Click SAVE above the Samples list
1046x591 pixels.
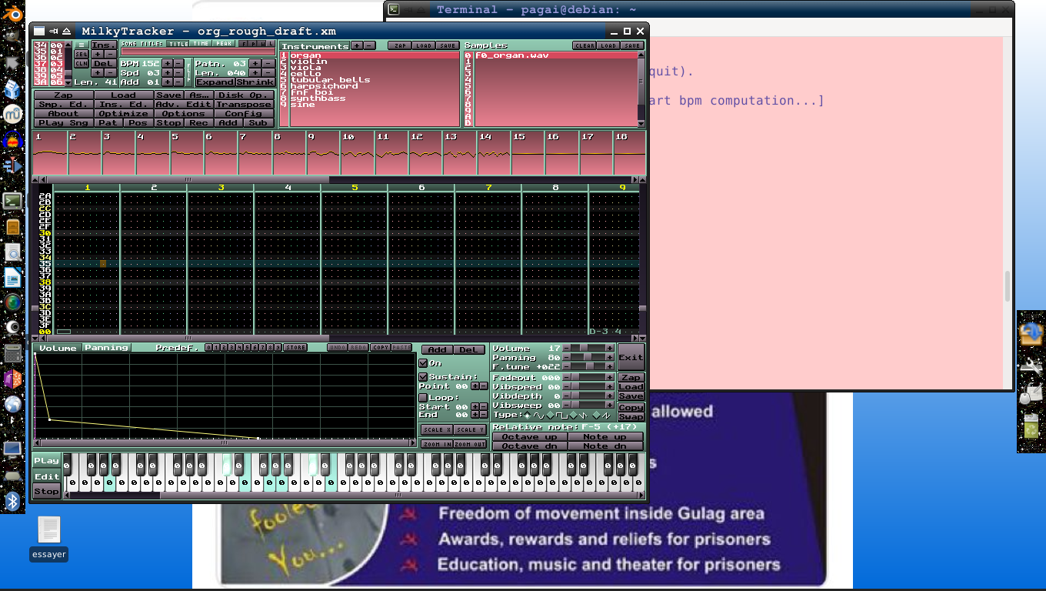[x=632, y=45]
